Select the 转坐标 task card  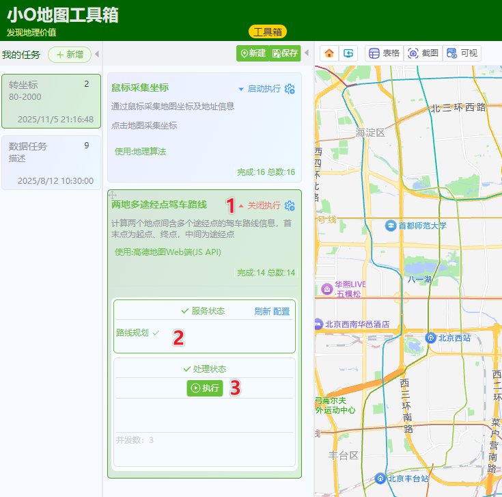tap(51, 101)
